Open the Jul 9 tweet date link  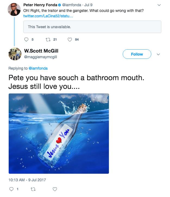[89, 5]
